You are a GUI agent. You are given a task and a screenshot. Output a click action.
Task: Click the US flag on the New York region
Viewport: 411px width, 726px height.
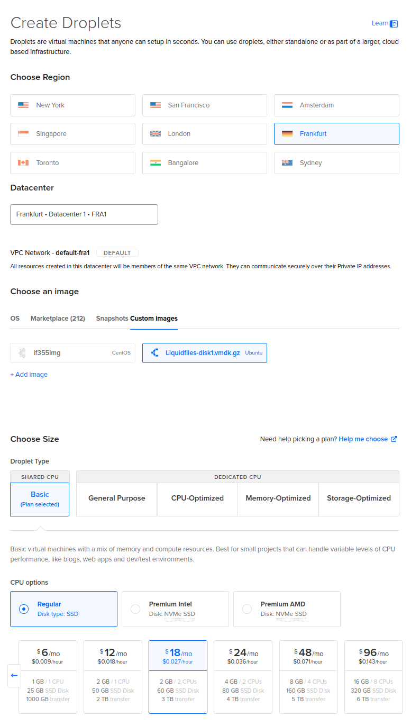23,105
